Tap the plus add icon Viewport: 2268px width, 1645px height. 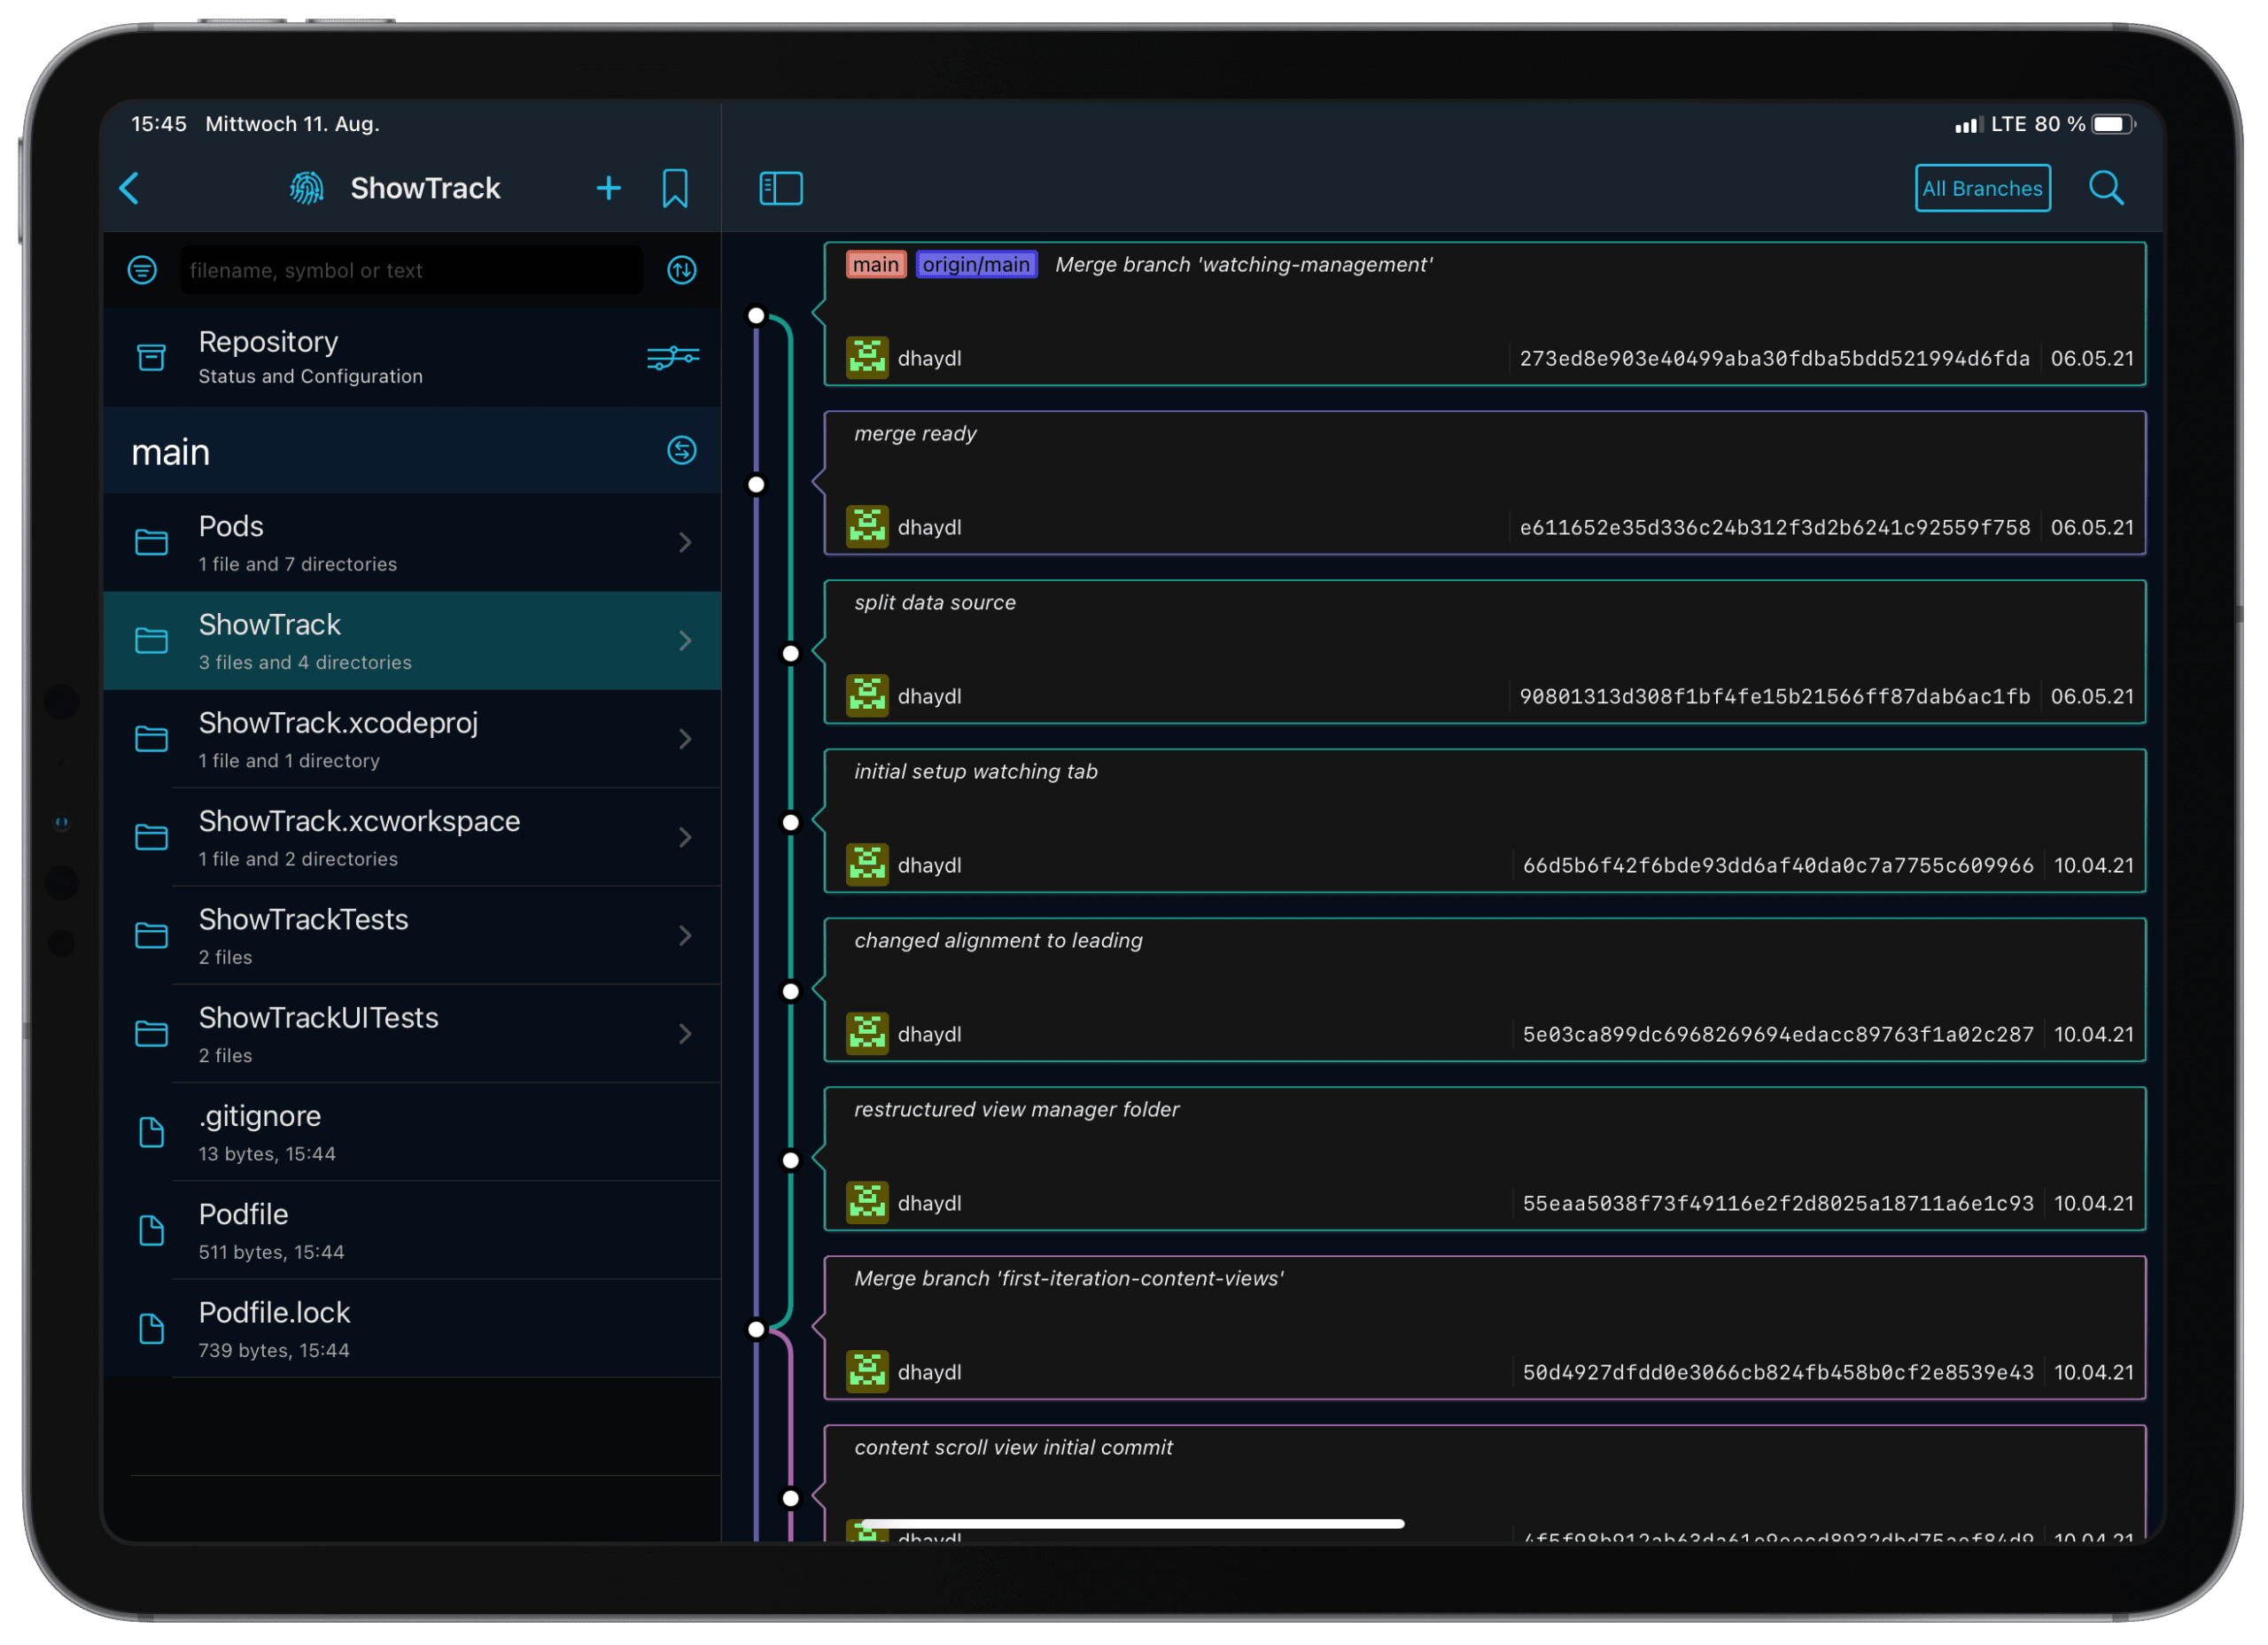point(608,188)
